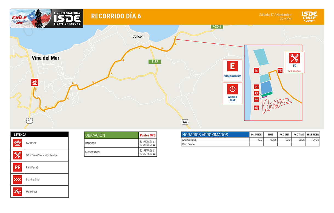This screenshot has height=213, width=334.
Task: Click the Viña del Mar city label
Action: (x=45, y=58)
